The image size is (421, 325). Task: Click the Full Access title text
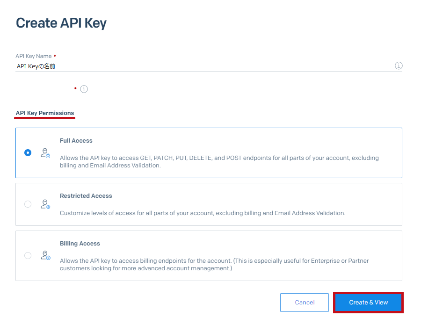click(x=76, y=141)
